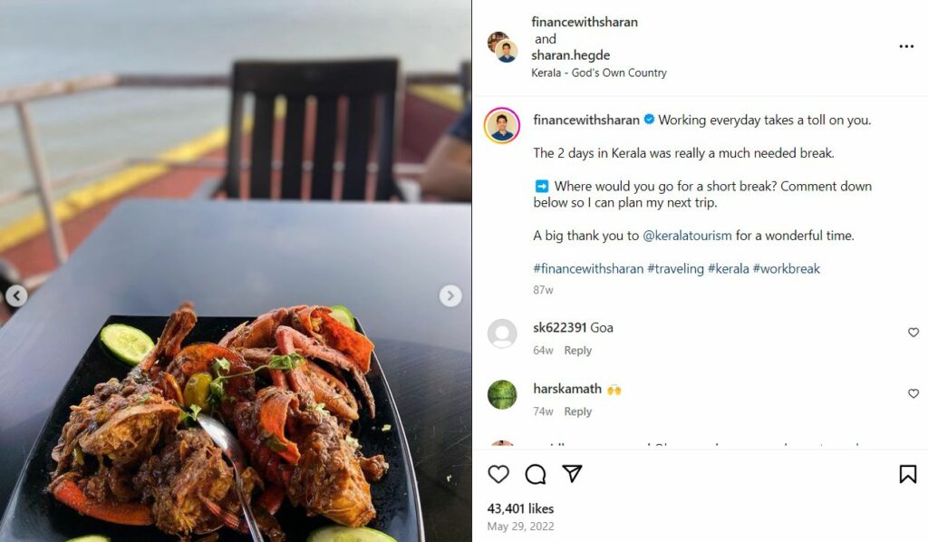Viewport: 928px width, 542px height.
Task: Open the three-dot more options menu
Action: [x=906, y=47]
